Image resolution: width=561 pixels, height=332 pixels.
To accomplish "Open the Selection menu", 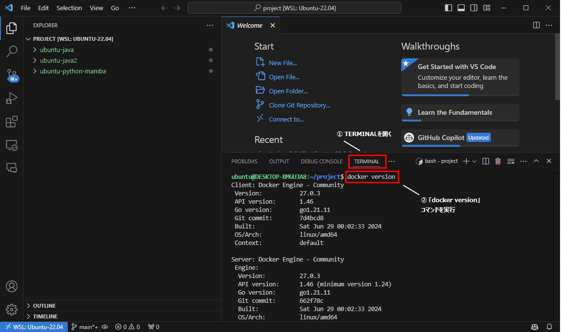I will pyautogui.click(x=69, y=8).
